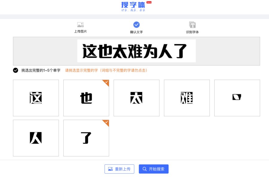Viewport: 269px width, 177px height.
Task: Deselect the checked character tile 了
Action: (86, 138)
